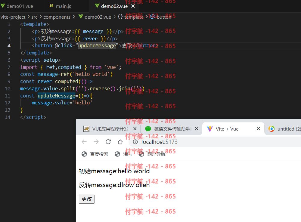Go forward in the browser
The image size is (301, 222).
(96, 142)
